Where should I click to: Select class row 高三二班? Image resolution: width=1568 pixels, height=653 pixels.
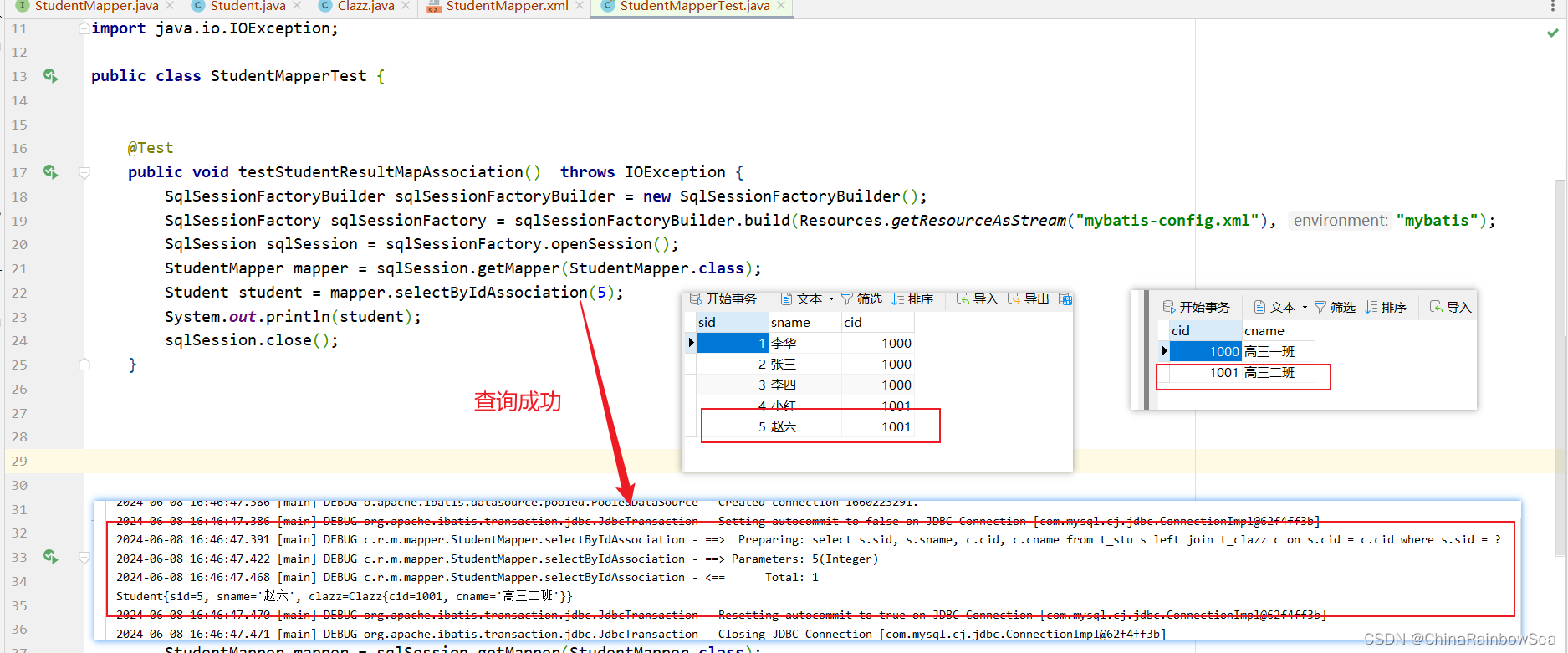(1242, 372)
